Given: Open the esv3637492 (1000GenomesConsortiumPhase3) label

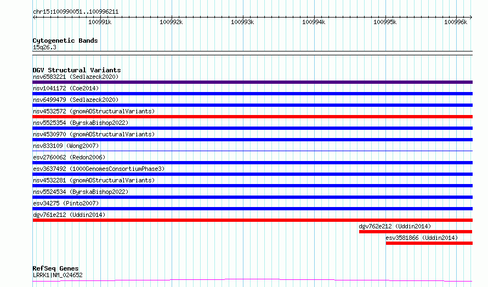Looking at the screenshot, I should [x=99, y=169].
